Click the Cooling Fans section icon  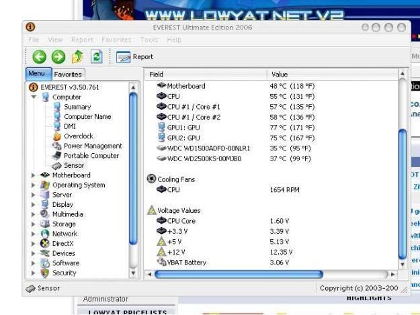coord(151,179)
